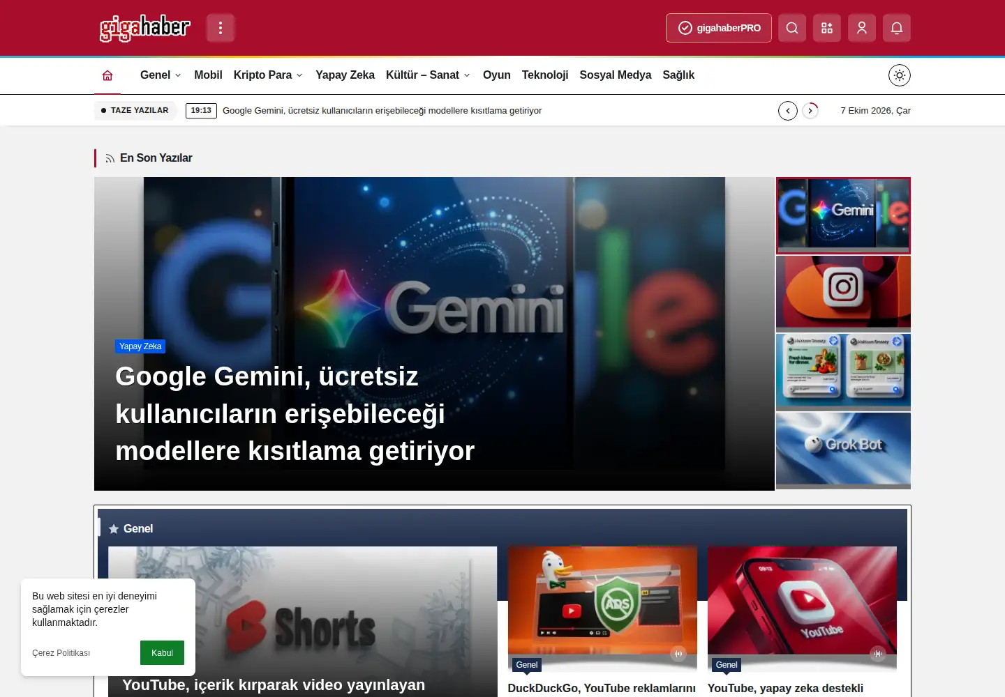Open the ticker headline about Google Gemini
Image resolution: width=1005 pixels, height=697 pixels.
(382, 111)
